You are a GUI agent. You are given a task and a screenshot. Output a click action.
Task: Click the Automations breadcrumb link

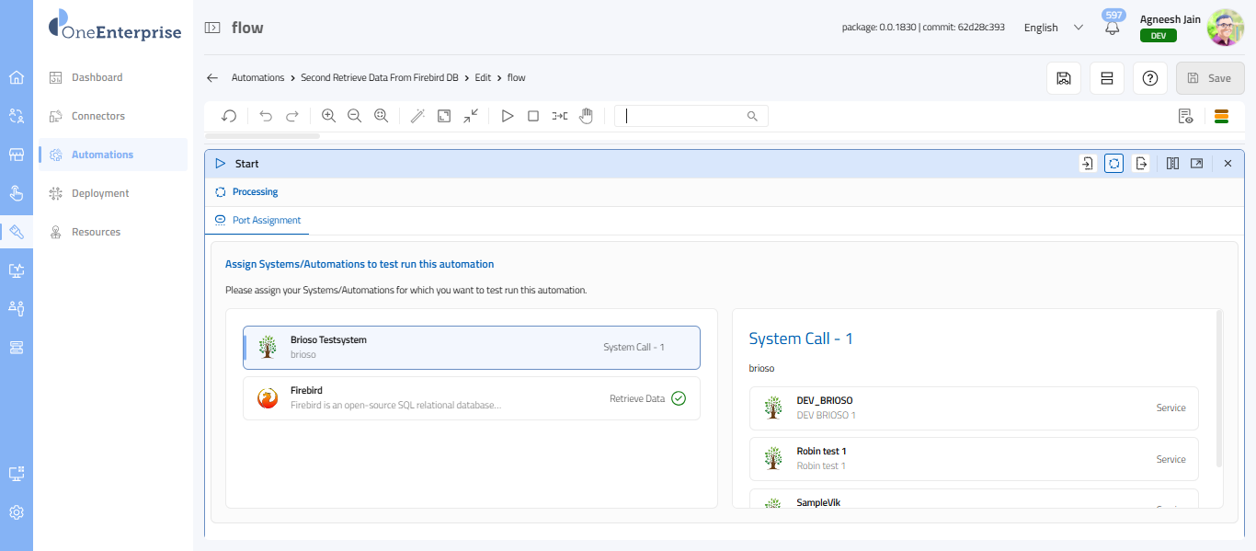[257, 78]
